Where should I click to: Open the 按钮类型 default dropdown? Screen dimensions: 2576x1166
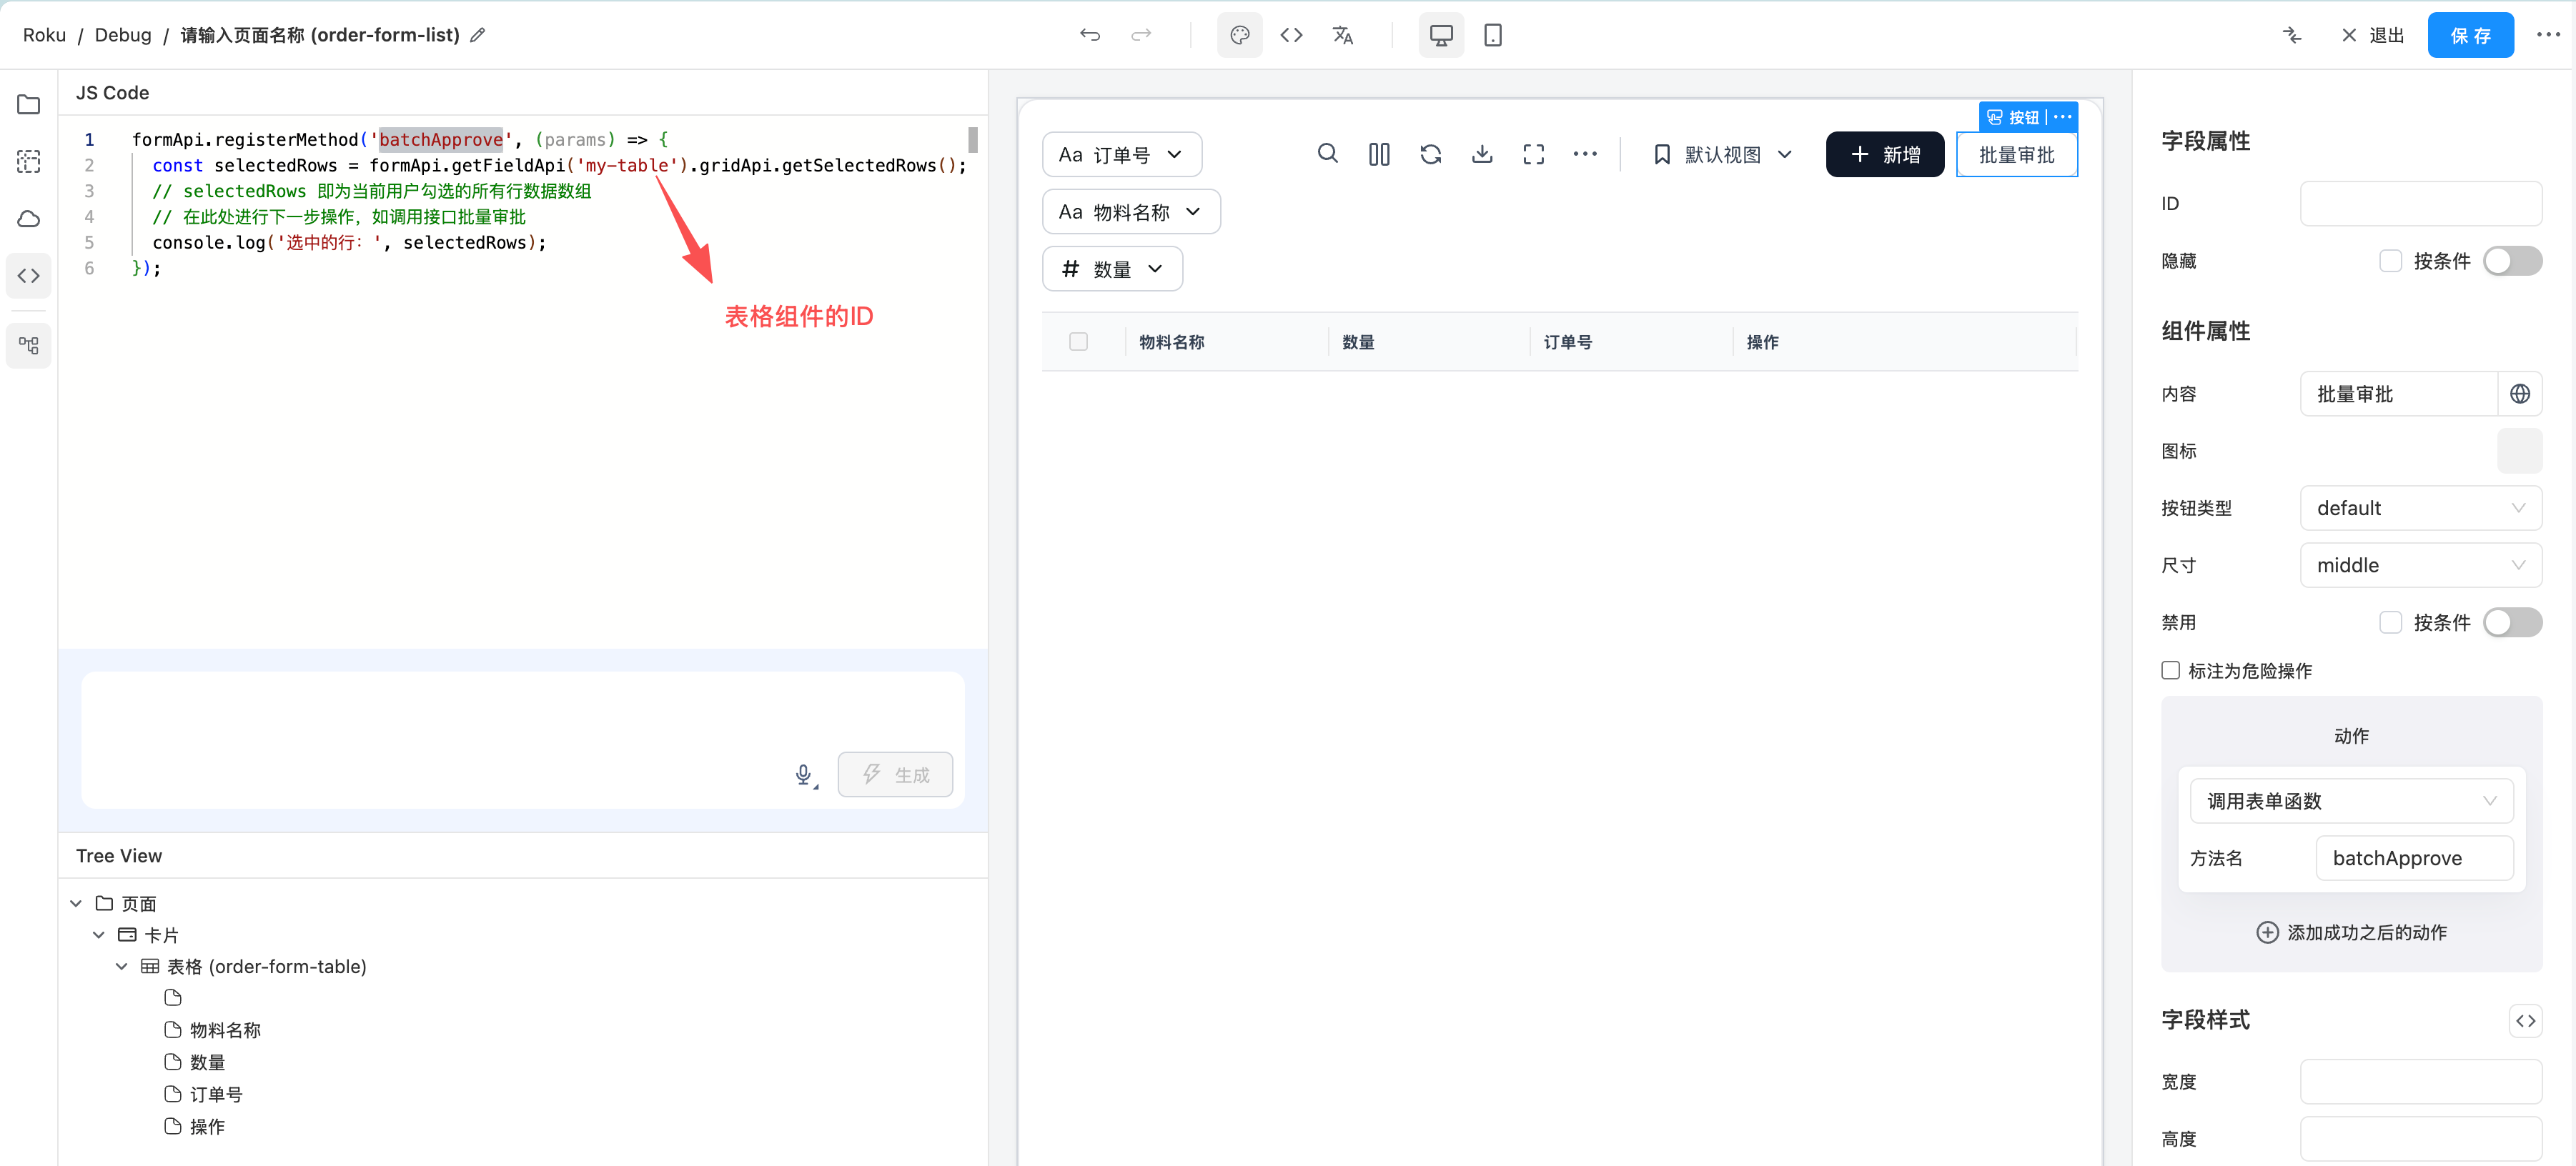coord(2421,508)
